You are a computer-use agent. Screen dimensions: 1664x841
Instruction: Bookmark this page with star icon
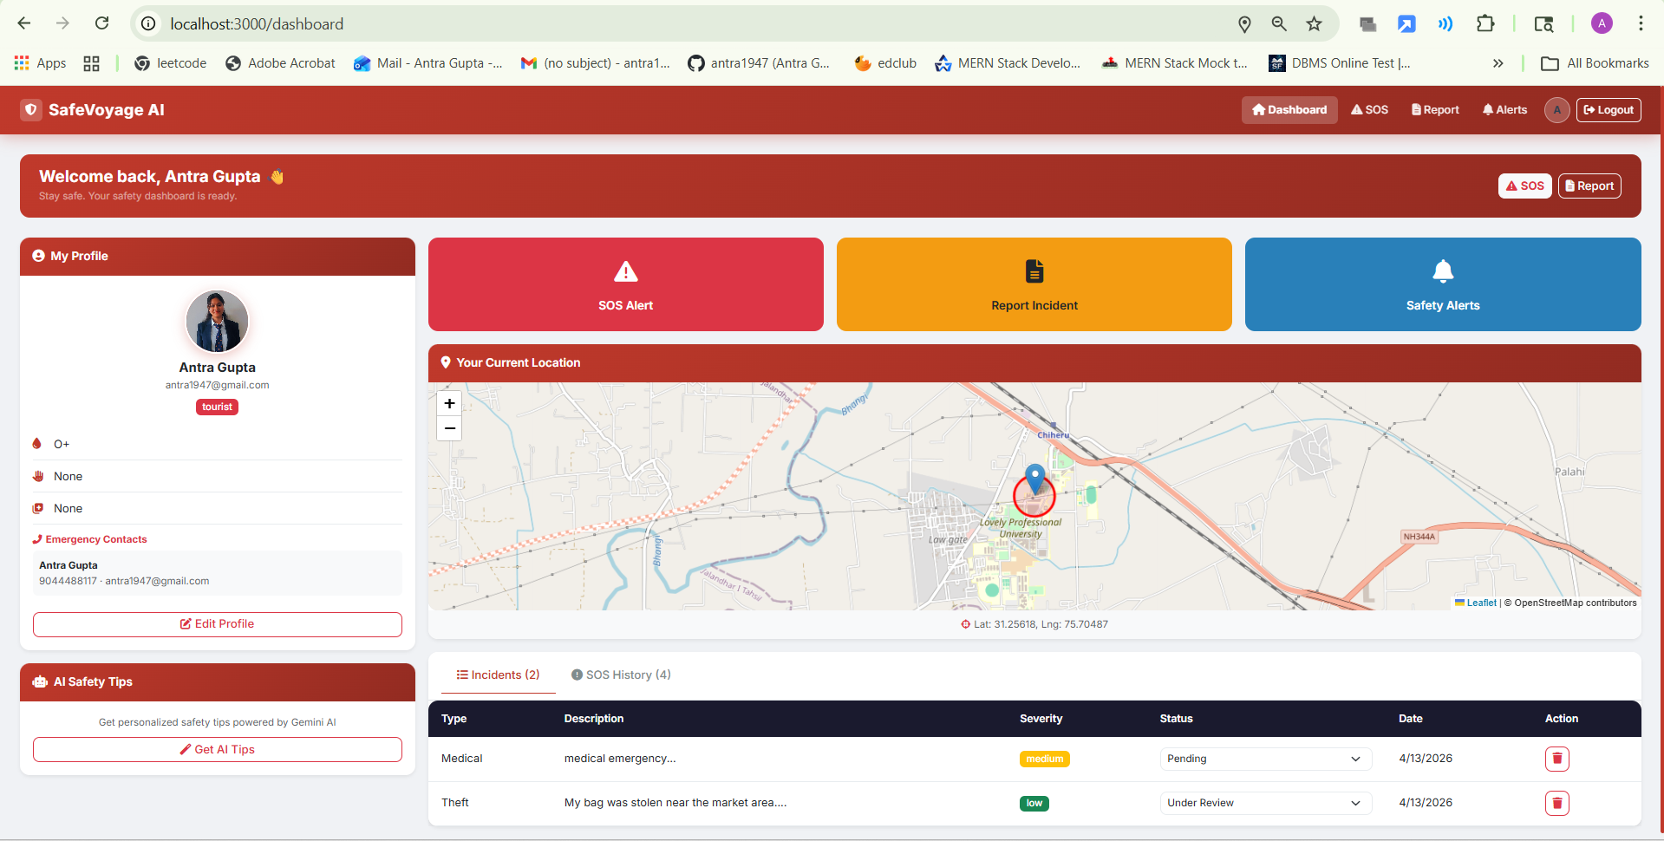(x=1314, y=23)
